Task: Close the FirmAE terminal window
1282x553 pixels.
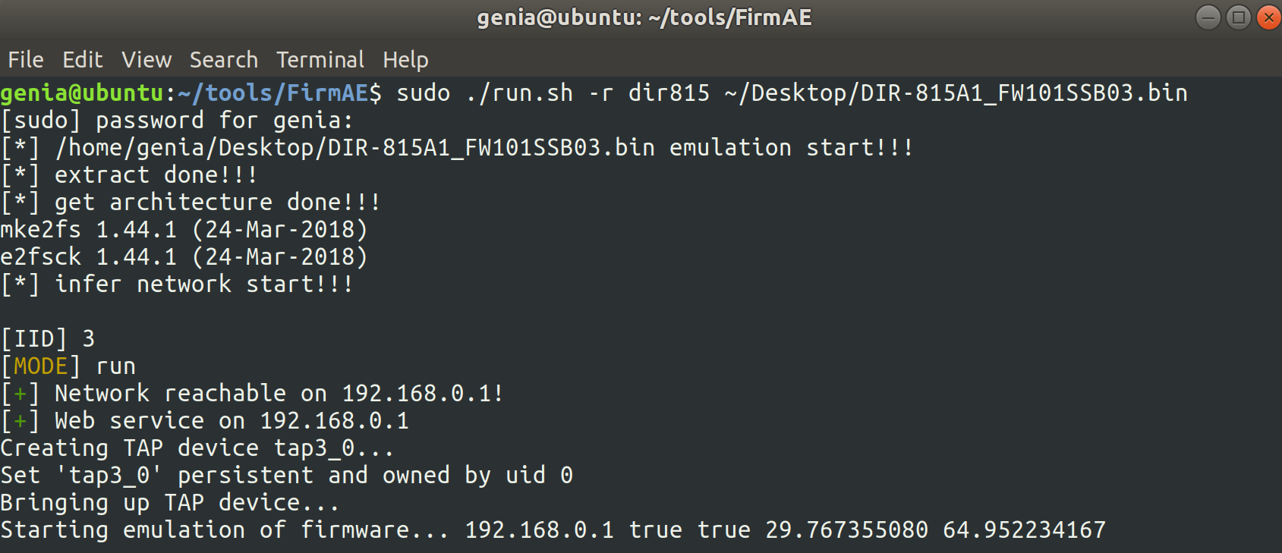Action: point(1268,17)
